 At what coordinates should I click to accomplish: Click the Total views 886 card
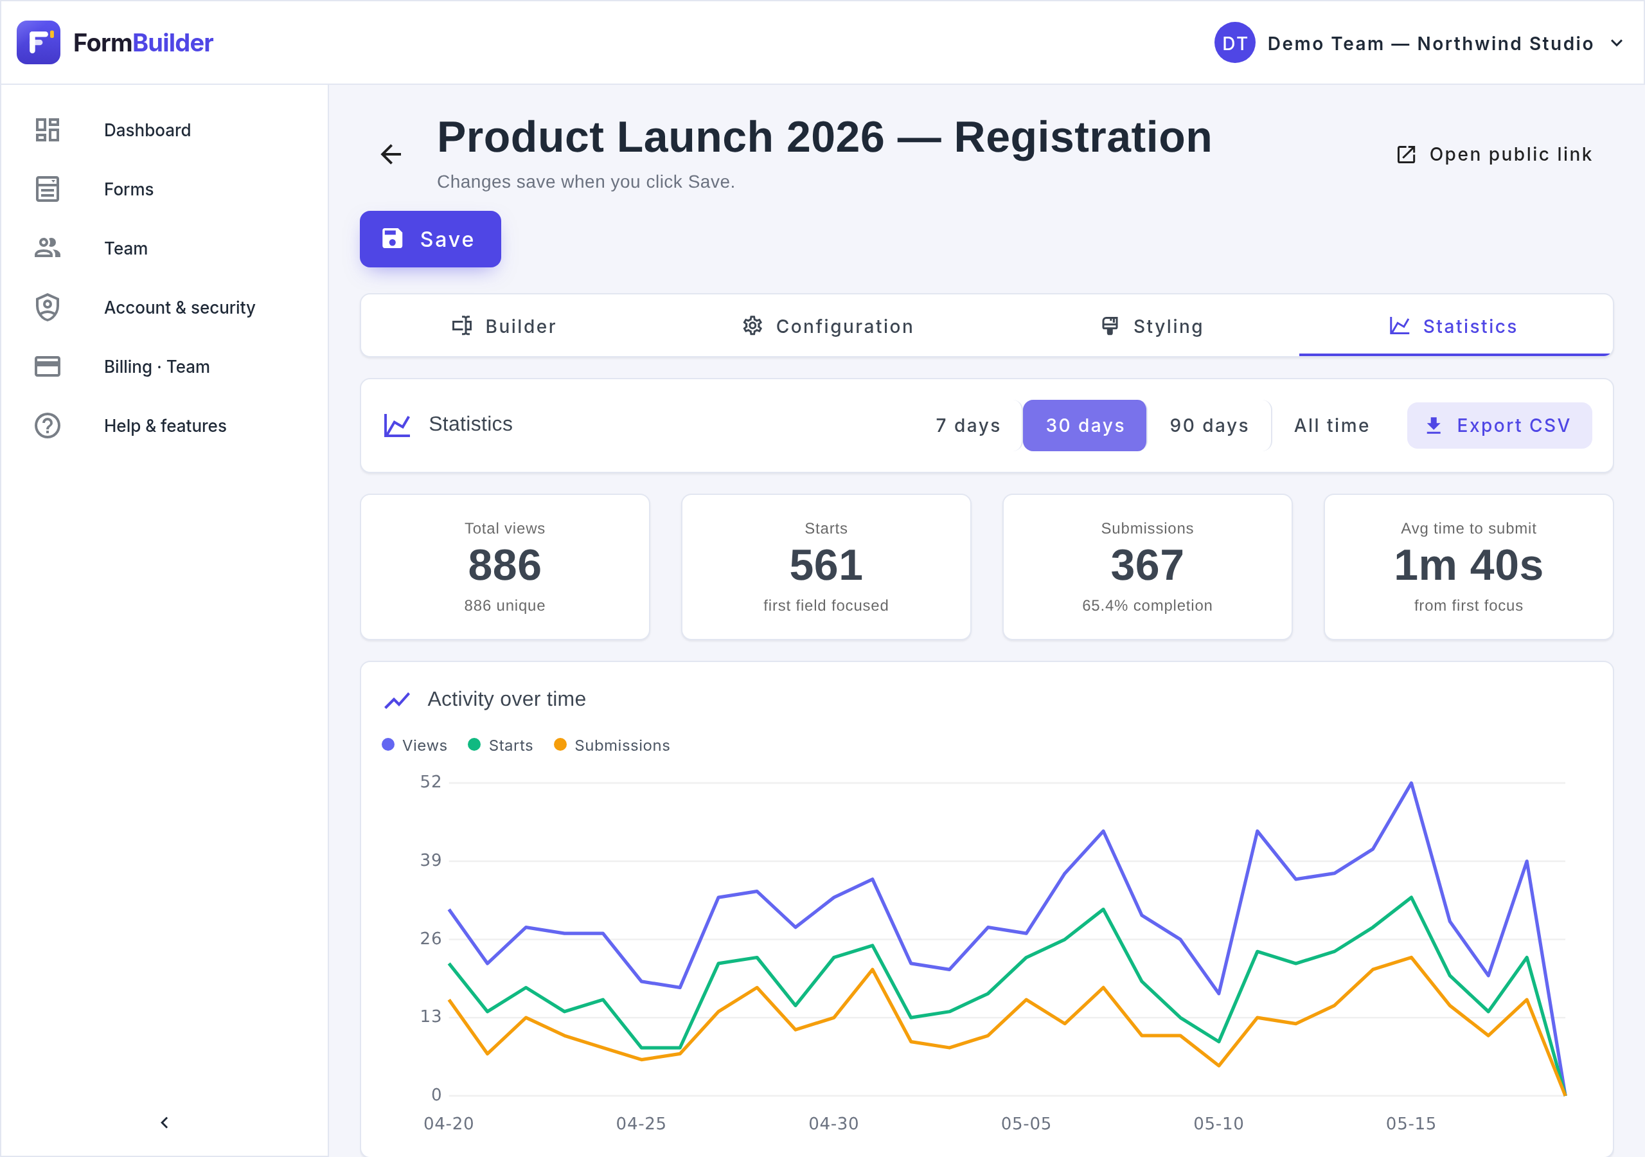tap(504, 566)
